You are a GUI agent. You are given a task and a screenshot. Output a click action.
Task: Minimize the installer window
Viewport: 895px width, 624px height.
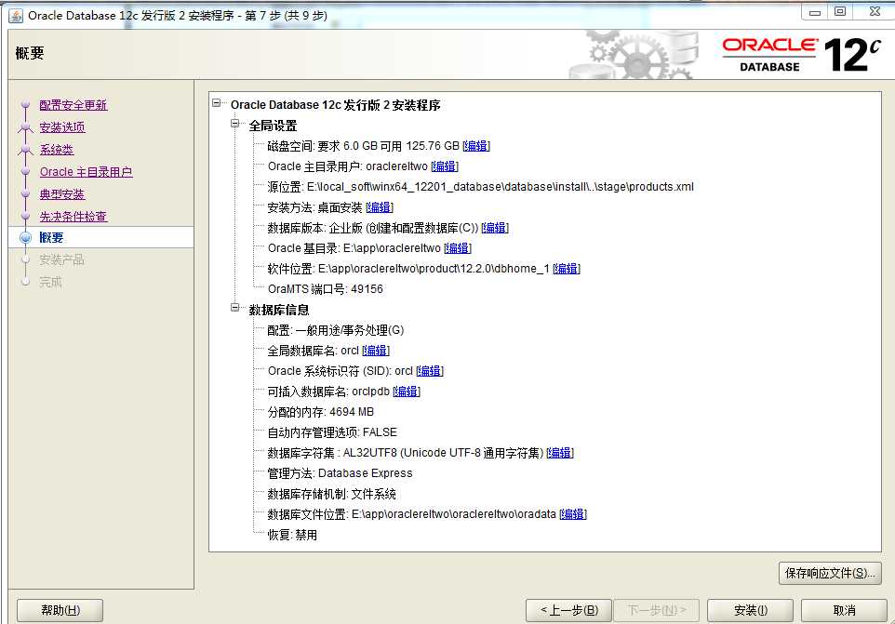(814, 12)
